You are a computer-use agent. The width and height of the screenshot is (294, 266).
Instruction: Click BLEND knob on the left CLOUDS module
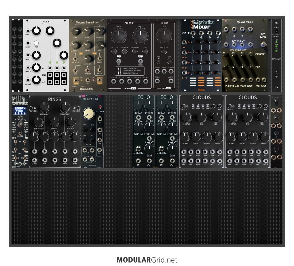(x=218, y=137)
